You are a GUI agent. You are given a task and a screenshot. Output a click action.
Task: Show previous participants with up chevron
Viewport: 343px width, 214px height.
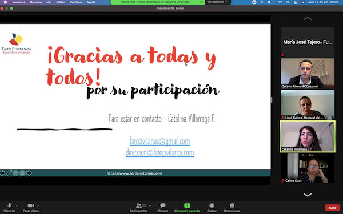308,19
